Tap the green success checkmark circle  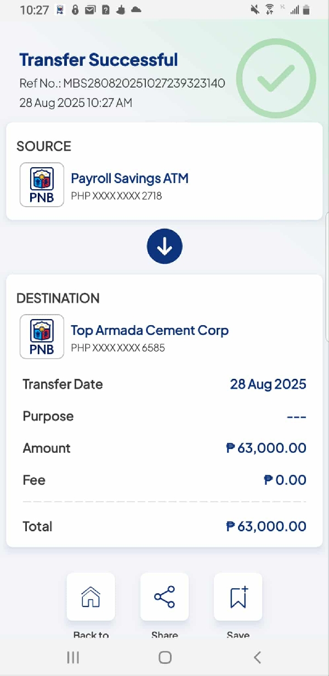point(276,78)
